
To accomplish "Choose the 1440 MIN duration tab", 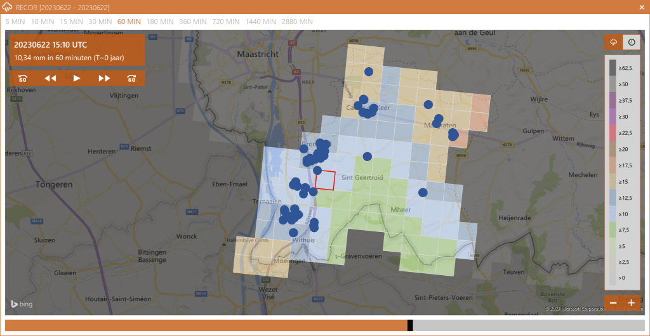I will pyautogui.click(x=261, y=21).
